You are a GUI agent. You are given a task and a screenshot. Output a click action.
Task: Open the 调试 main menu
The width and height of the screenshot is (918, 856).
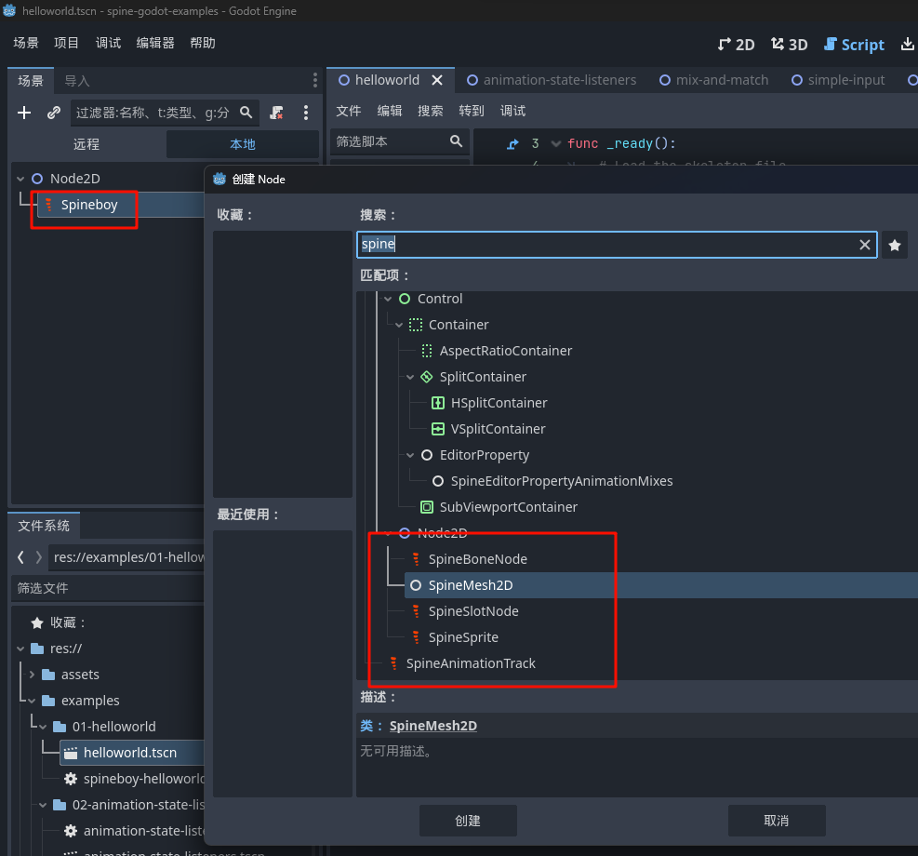(x=108, y=43)
